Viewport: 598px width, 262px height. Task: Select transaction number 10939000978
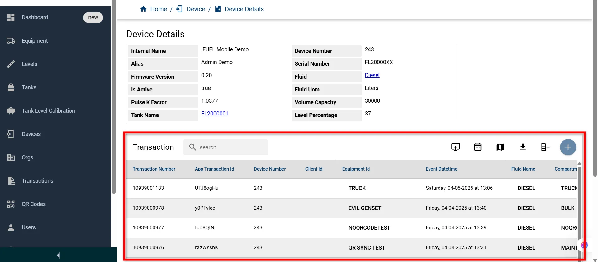point(148,208)
